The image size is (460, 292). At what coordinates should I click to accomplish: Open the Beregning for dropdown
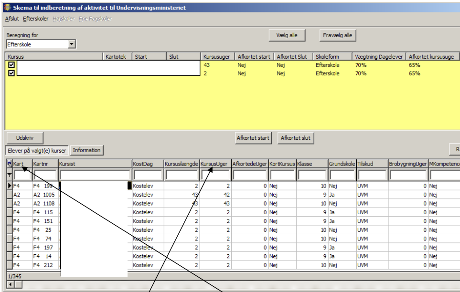[x=72, y=44]
